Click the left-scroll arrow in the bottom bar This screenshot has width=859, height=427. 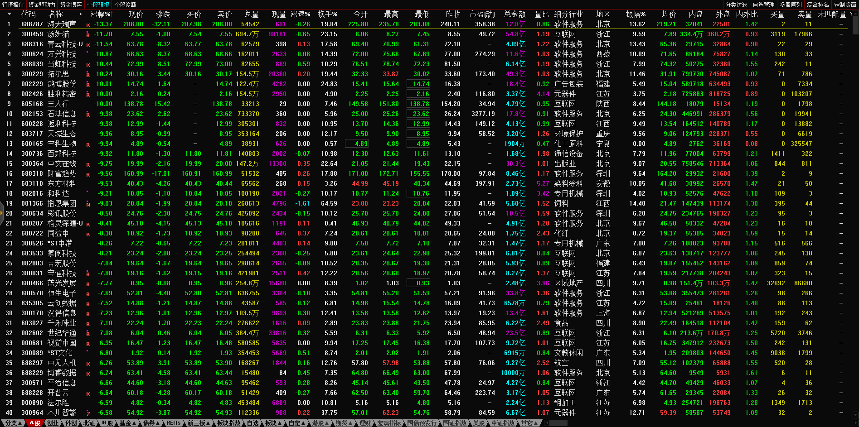point(547,423)
